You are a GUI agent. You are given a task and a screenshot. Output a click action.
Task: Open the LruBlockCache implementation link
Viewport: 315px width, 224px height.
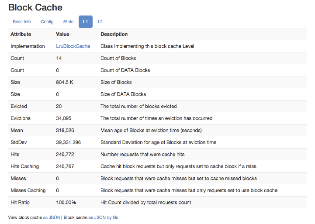(73, 46)
